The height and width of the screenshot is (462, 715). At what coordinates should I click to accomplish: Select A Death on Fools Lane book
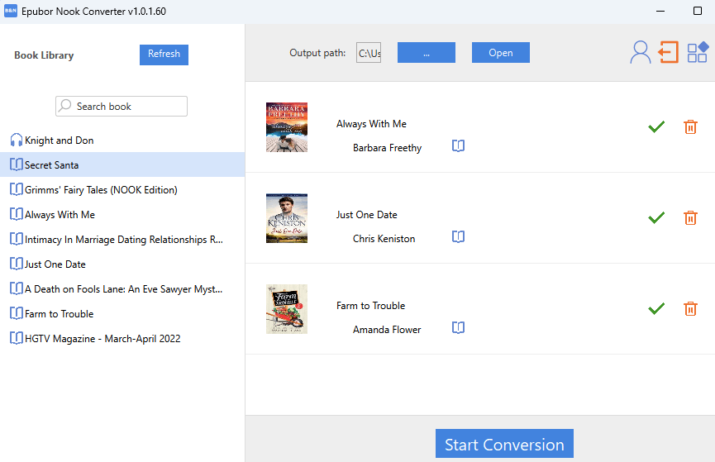click(x=122, y=288)
